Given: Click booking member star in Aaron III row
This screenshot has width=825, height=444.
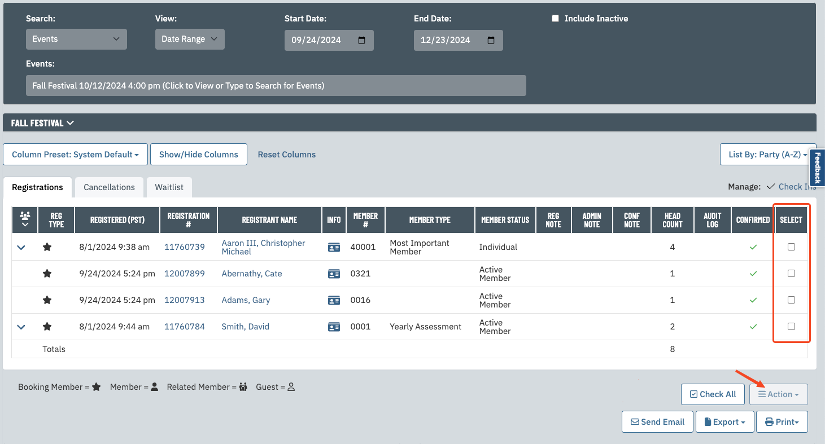Looking at the screenshot, I should coord(47,247).
